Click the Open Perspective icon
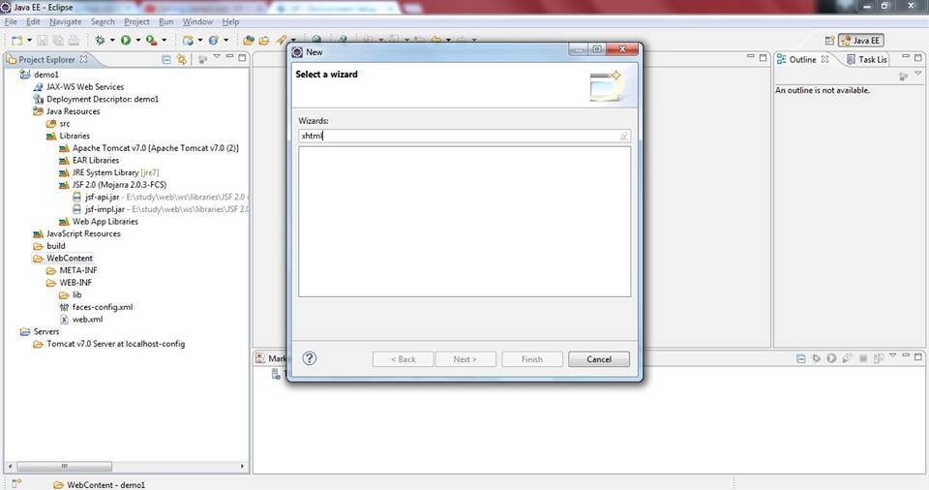 pos(829,40)
